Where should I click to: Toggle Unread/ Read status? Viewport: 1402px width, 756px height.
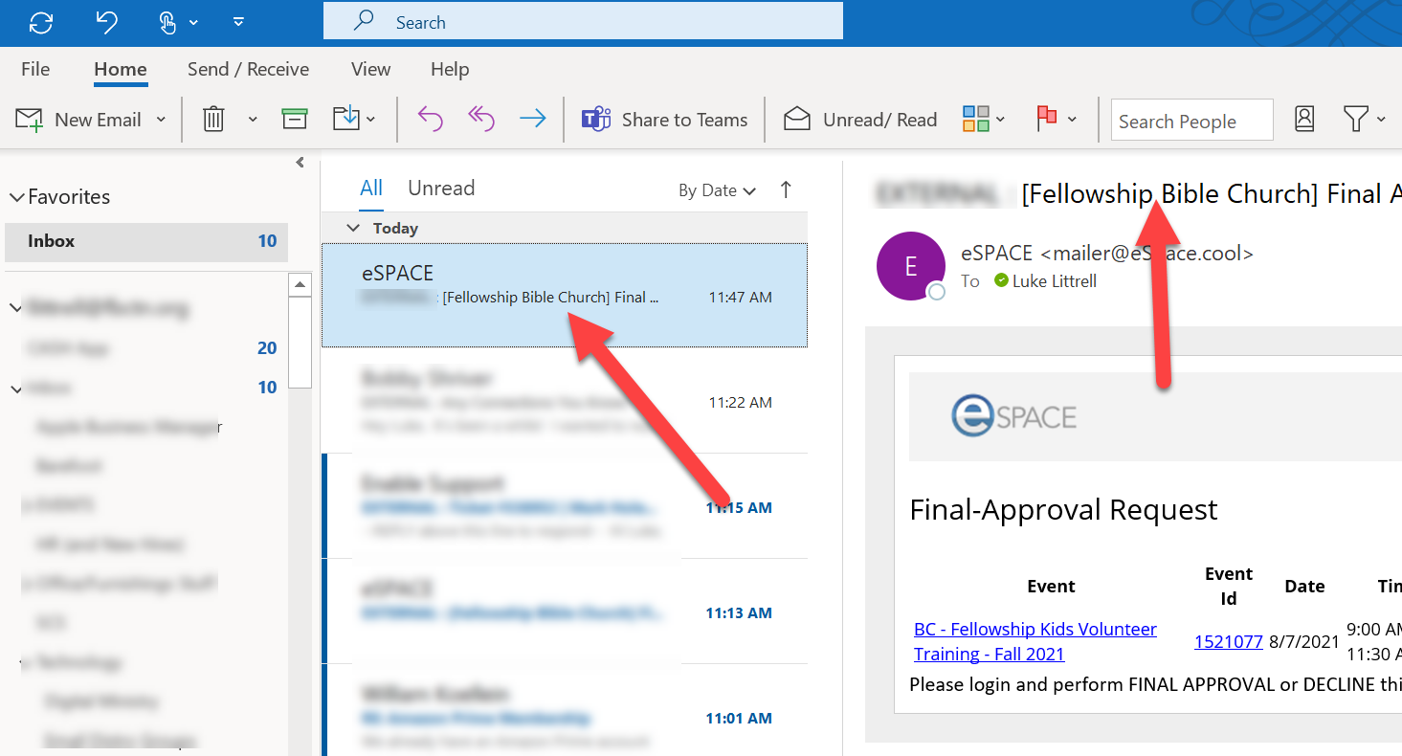pyautogui.click(x=860, y=120)
